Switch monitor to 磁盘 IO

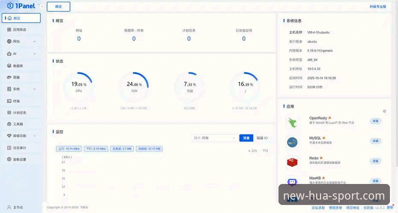pyautogui.click(x=262, y=138)
